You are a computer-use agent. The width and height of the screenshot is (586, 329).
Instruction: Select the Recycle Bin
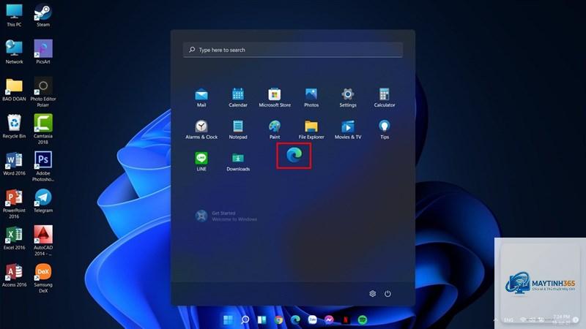[14, 126]
